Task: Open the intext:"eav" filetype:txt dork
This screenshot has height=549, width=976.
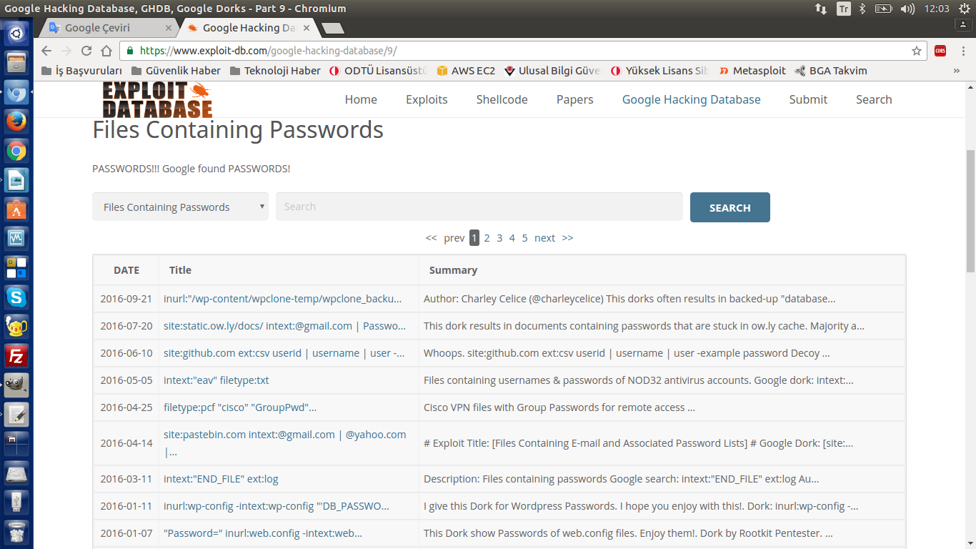Action: click(216, 380)
